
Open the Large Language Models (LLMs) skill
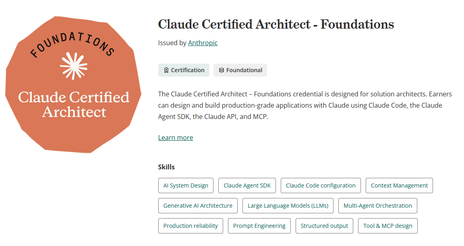coord(288,206)
